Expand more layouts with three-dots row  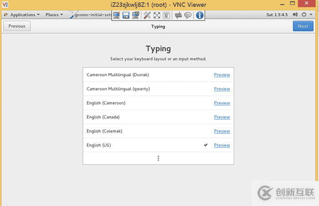click(158, 158)
